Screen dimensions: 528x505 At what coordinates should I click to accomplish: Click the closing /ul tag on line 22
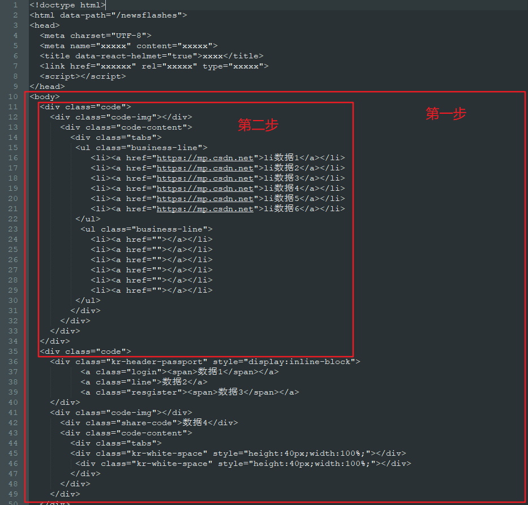click(88, 219)
